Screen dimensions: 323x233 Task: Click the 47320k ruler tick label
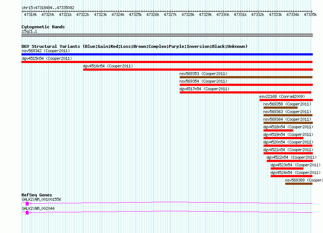[x=48, y=14]
